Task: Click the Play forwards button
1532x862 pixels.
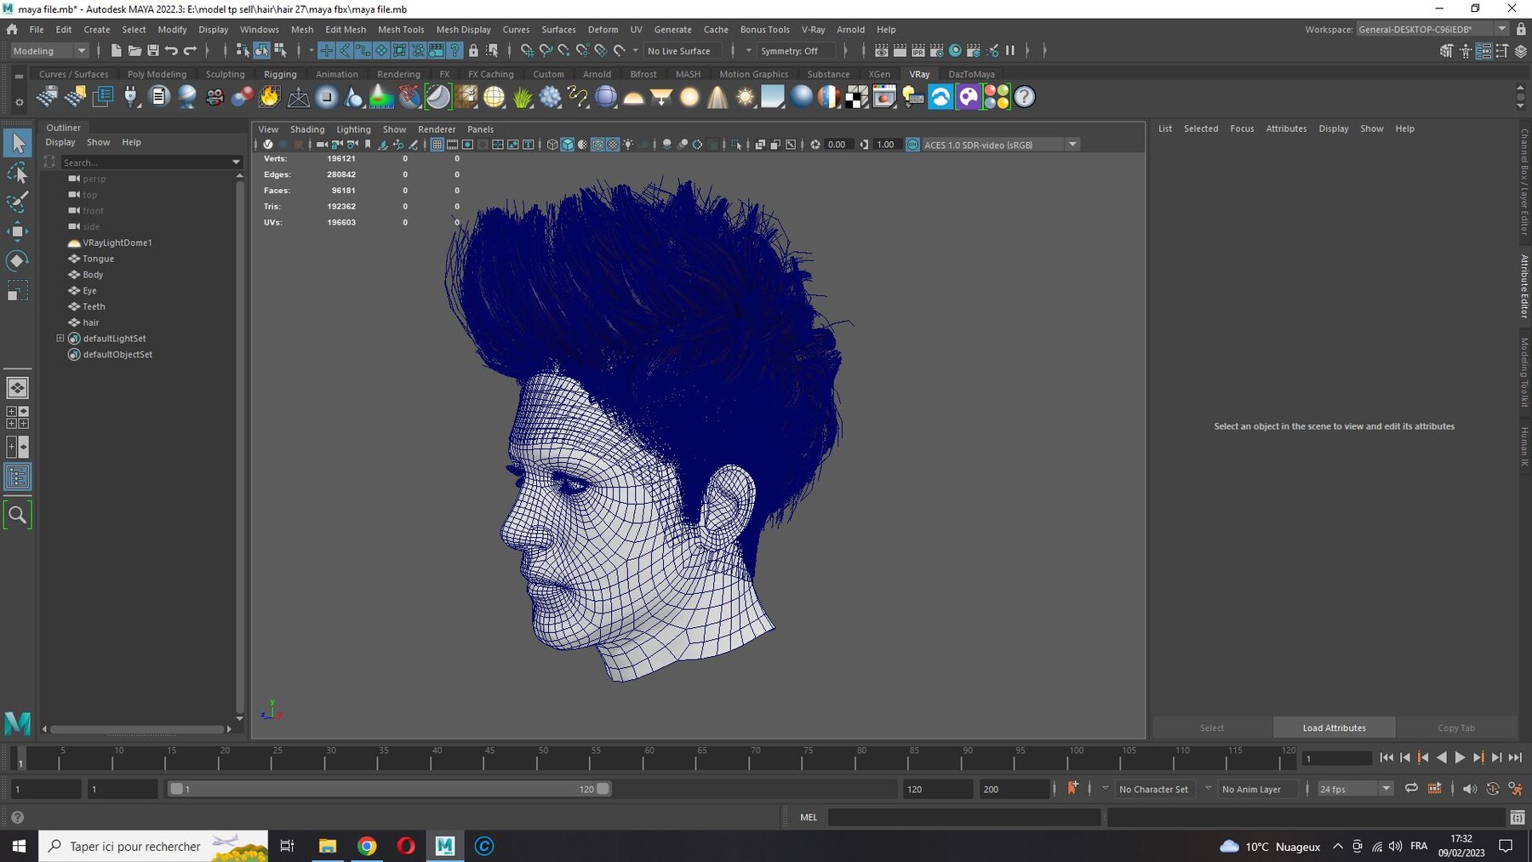Action: [x=1460, y=757]
